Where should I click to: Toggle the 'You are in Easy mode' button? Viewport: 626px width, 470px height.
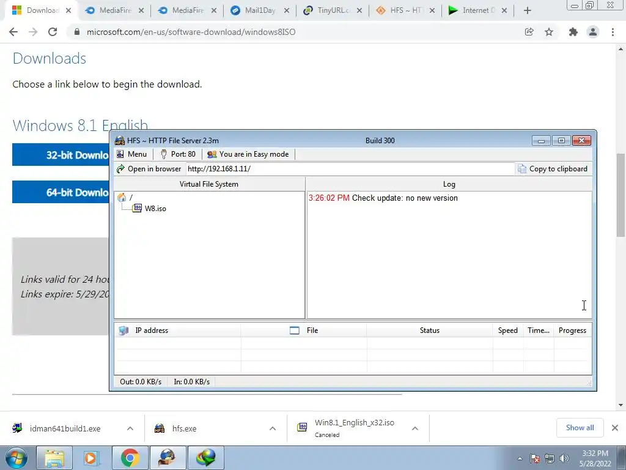coord(248,154)
